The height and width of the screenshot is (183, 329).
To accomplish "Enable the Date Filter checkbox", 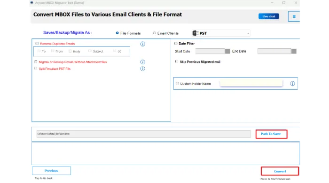I will (x=176, y=43).
